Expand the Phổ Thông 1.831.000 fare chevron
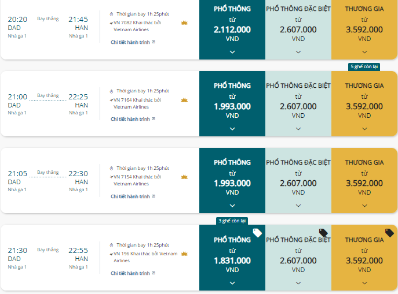 232,283
